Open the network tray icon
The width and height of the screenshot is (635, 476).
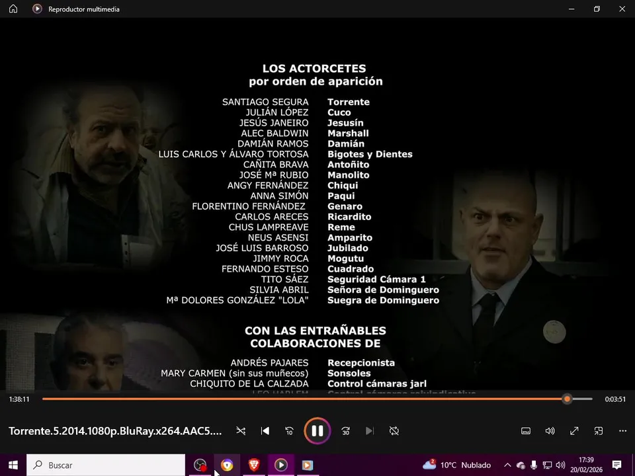(x=547, y=465)
